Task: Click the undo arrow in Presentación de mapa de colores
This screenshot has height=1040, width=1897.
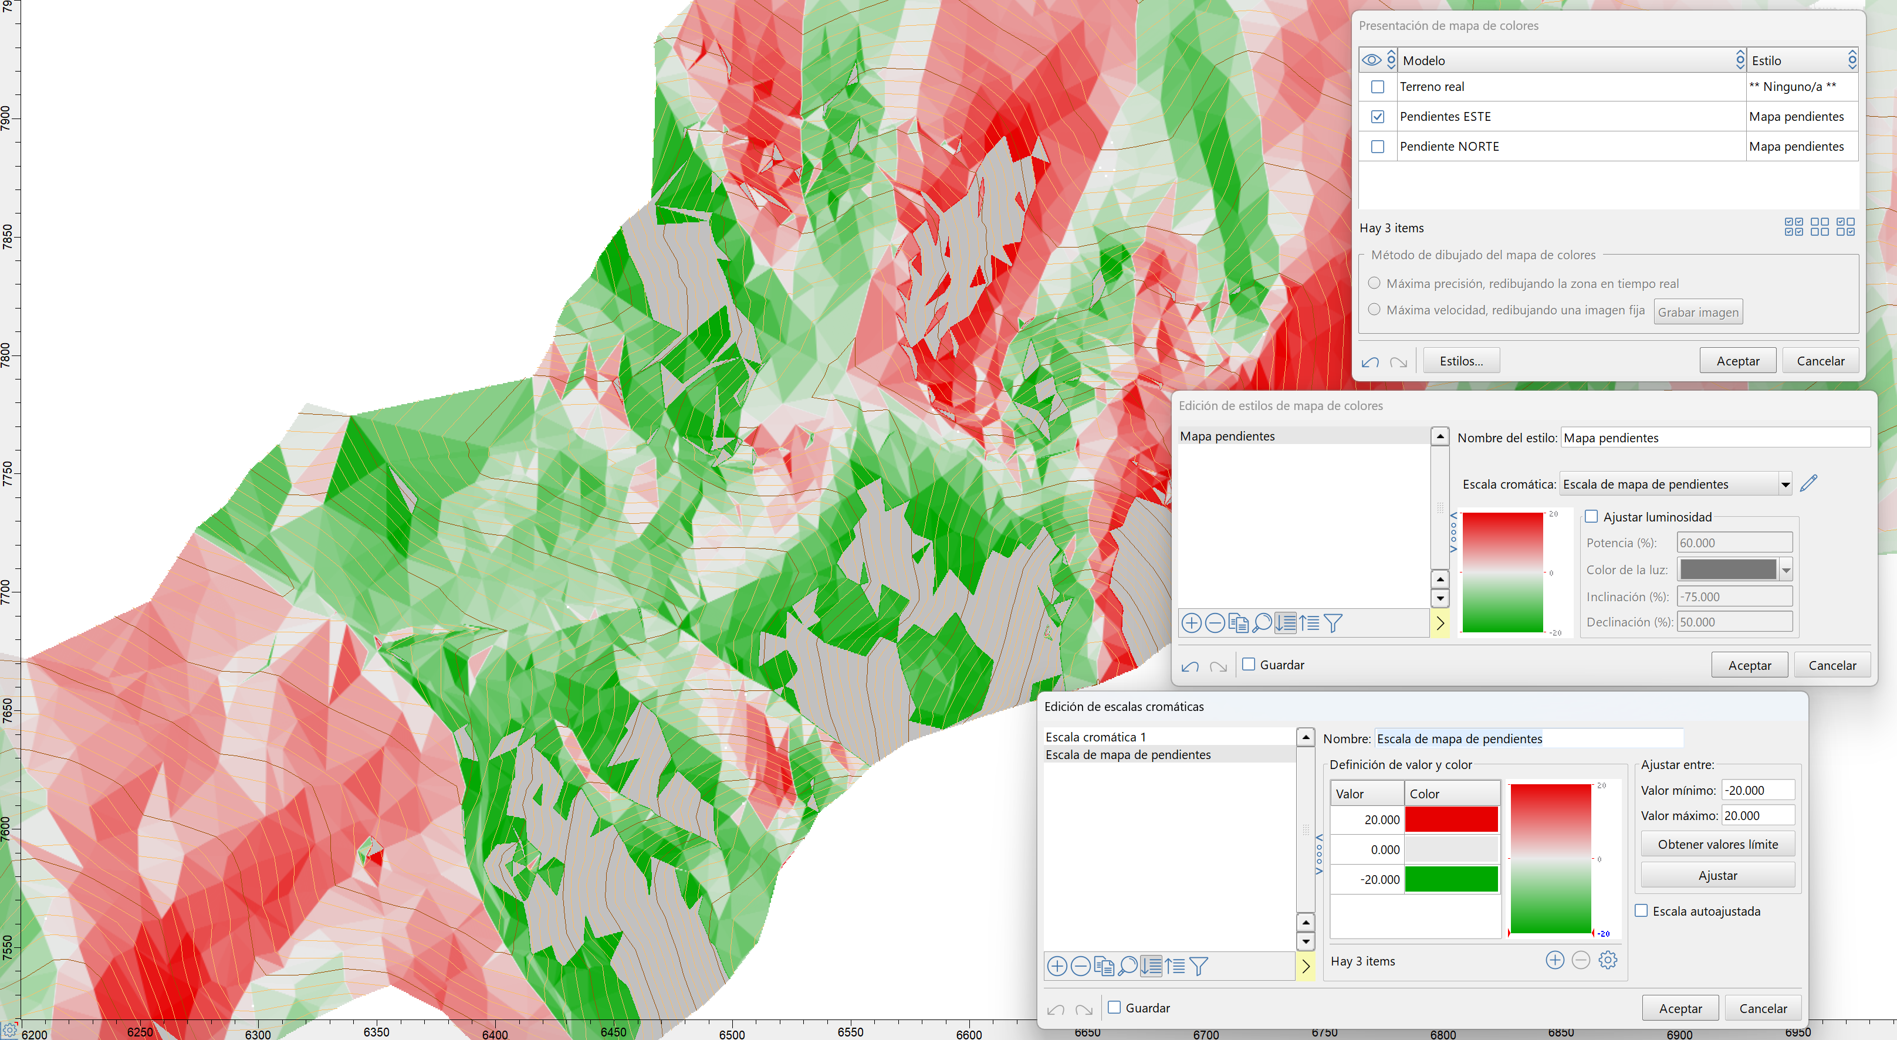Action: 1370,361
